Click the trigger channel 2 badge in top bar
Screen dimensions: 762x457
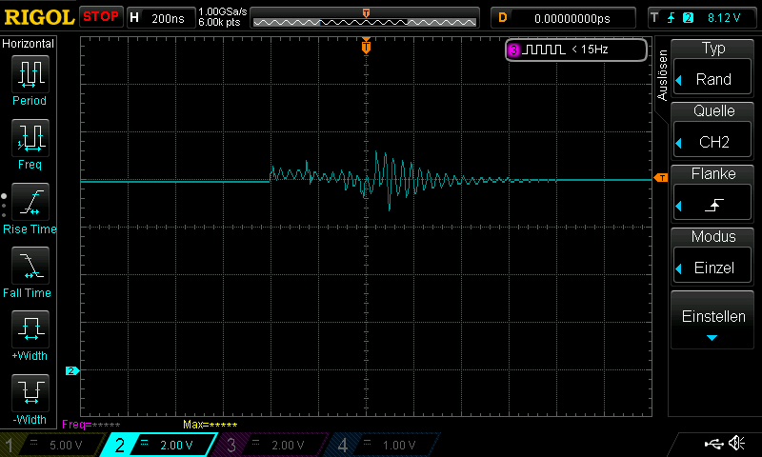point(688,18)
